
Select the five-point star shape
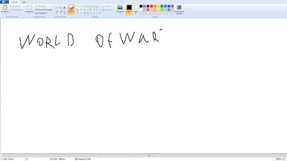point(84,13)
